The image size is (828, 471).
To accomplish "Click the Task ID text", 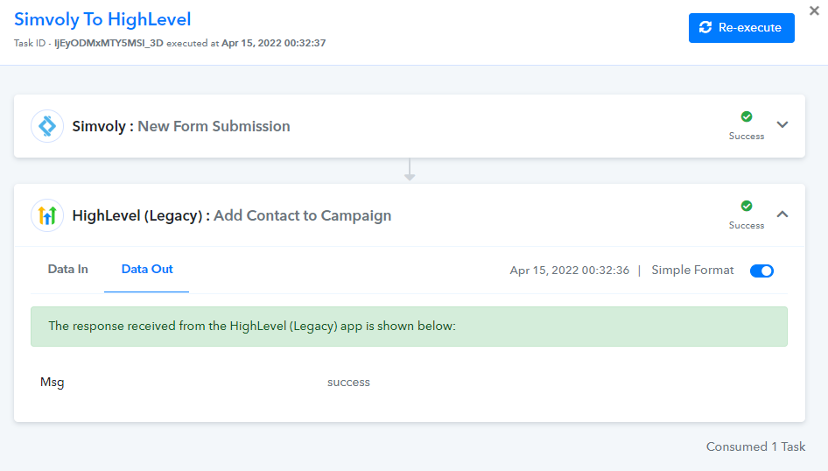I will click(x=88, y=43).
